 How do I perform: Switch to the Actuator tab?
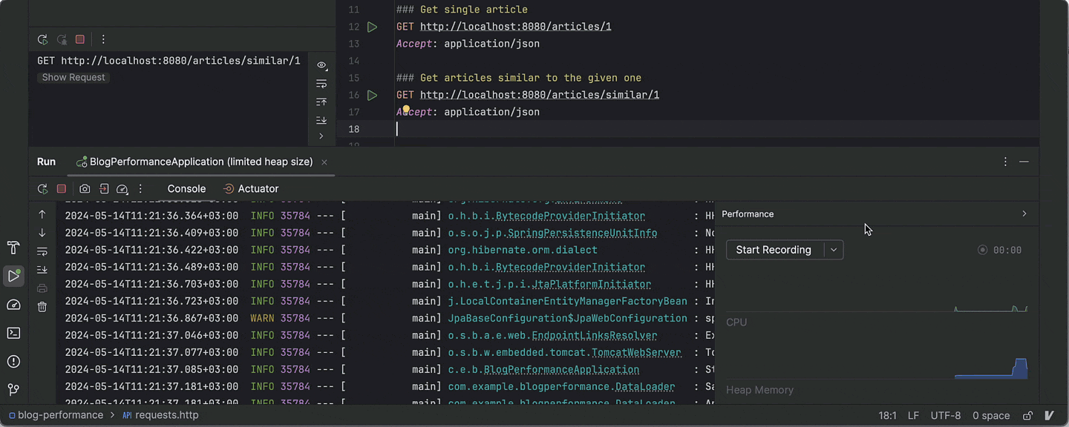click(251, 189)
